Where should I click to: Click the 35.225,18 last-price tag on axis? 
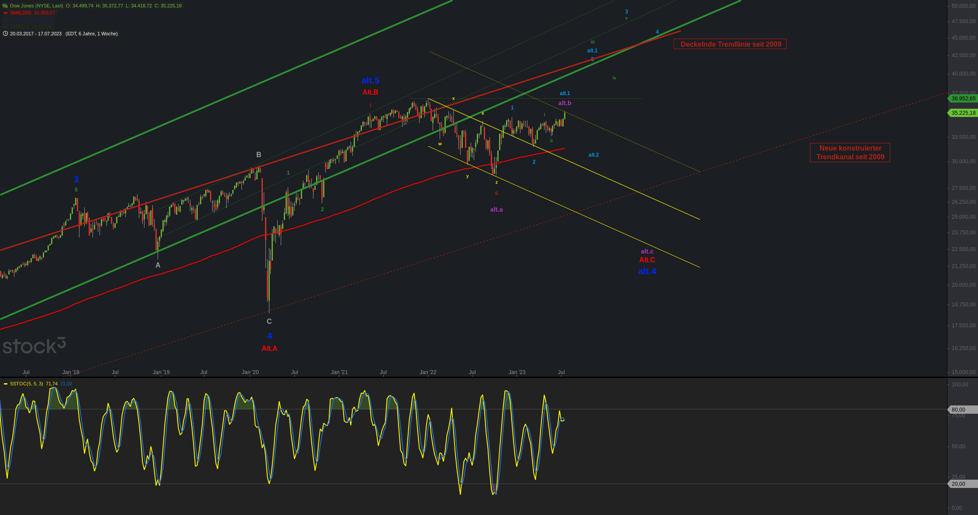pos(963,113)
